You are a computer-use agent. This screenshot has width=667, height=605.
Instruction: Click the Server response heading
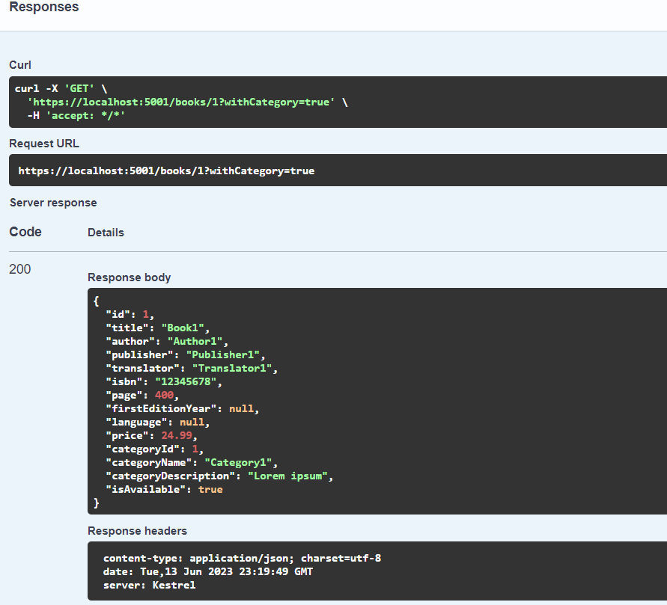tap(53, 203)
